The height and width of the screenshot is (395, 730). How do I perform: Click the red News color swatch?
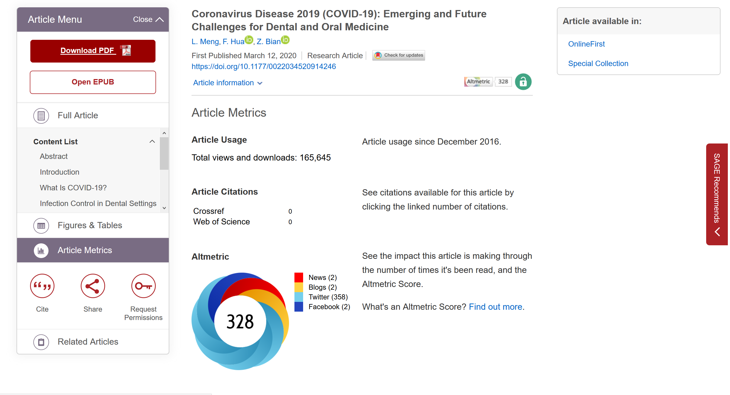click(x=299, y=278)
